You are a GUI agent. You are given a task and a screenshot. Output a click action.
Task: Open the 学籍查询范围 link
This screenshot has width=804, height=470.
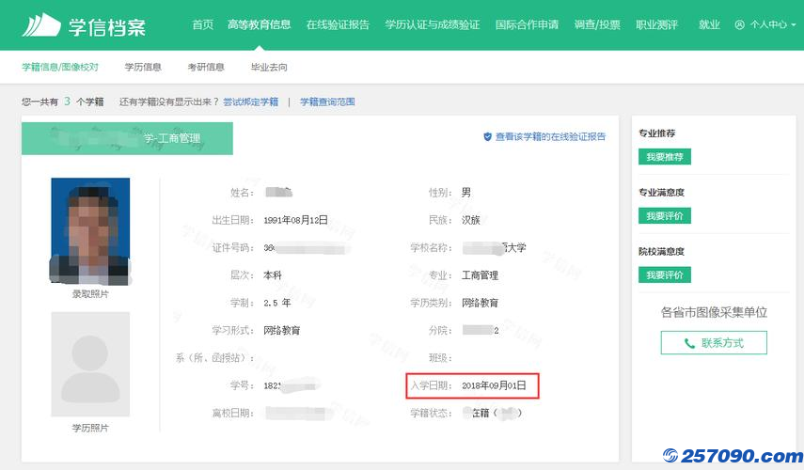(x=327, y=102)
